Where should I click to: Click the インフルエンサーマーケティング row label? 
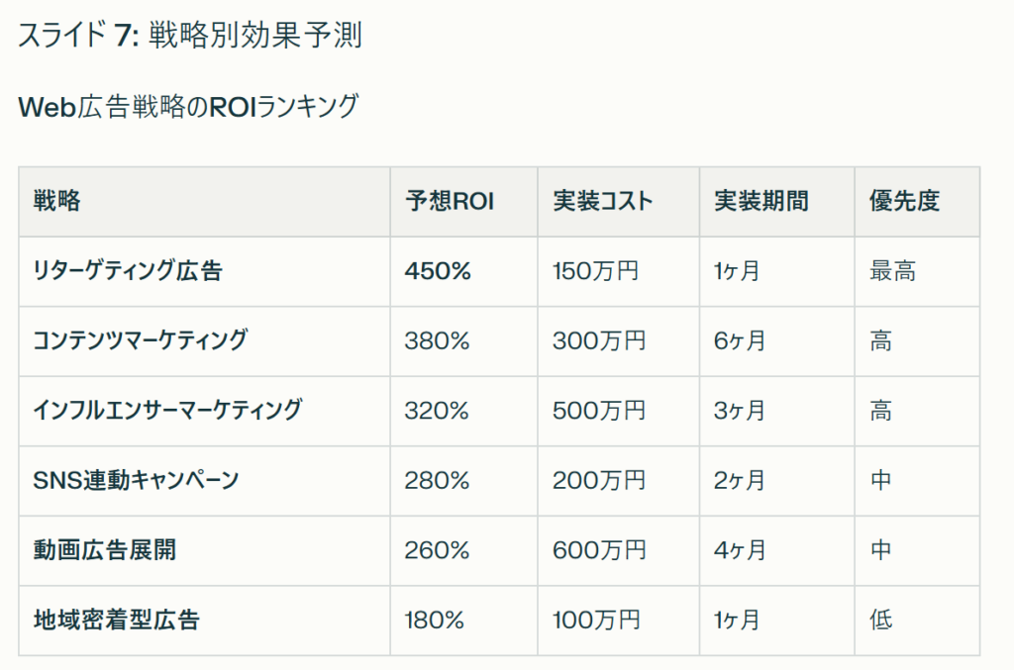[x=167, y=411]
